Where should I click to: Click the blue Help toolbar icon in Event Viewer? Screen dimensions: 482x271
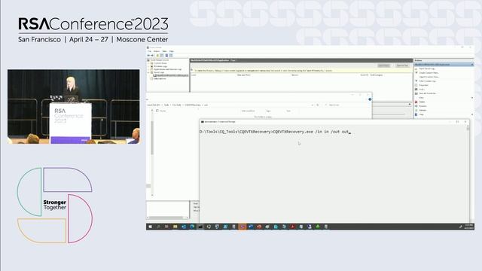[166, 55]
